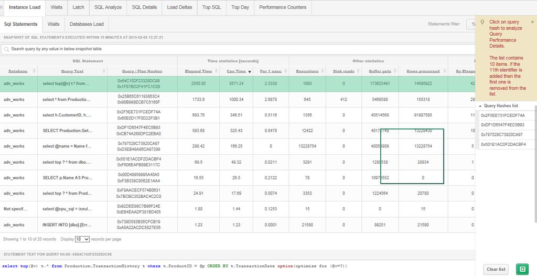
Task: Select the Sql Statements sub-tab
Action: (x=20, y=24)
